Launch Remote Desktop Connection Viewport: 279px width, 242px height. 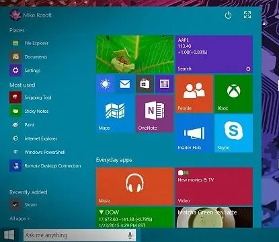click(46, 166)
